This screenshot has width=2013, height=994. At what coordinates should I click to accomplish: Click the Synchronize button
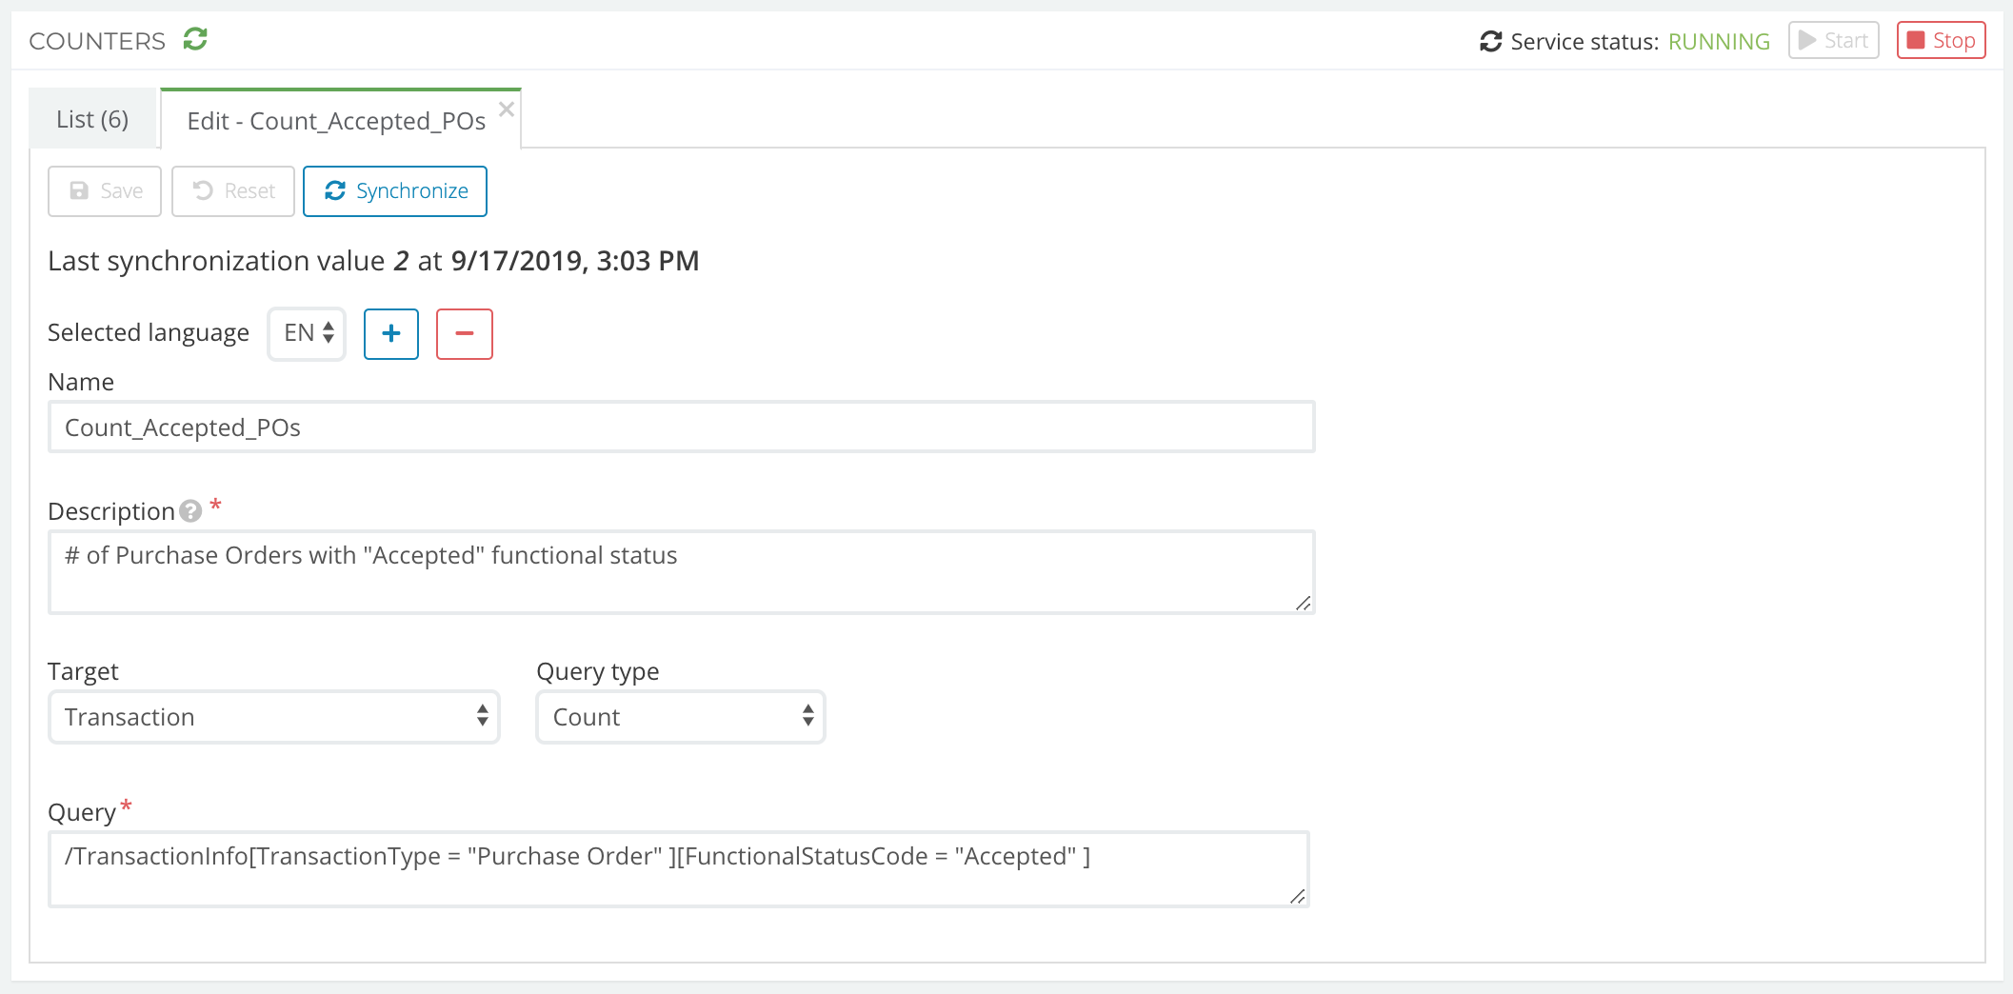point(395,191)
